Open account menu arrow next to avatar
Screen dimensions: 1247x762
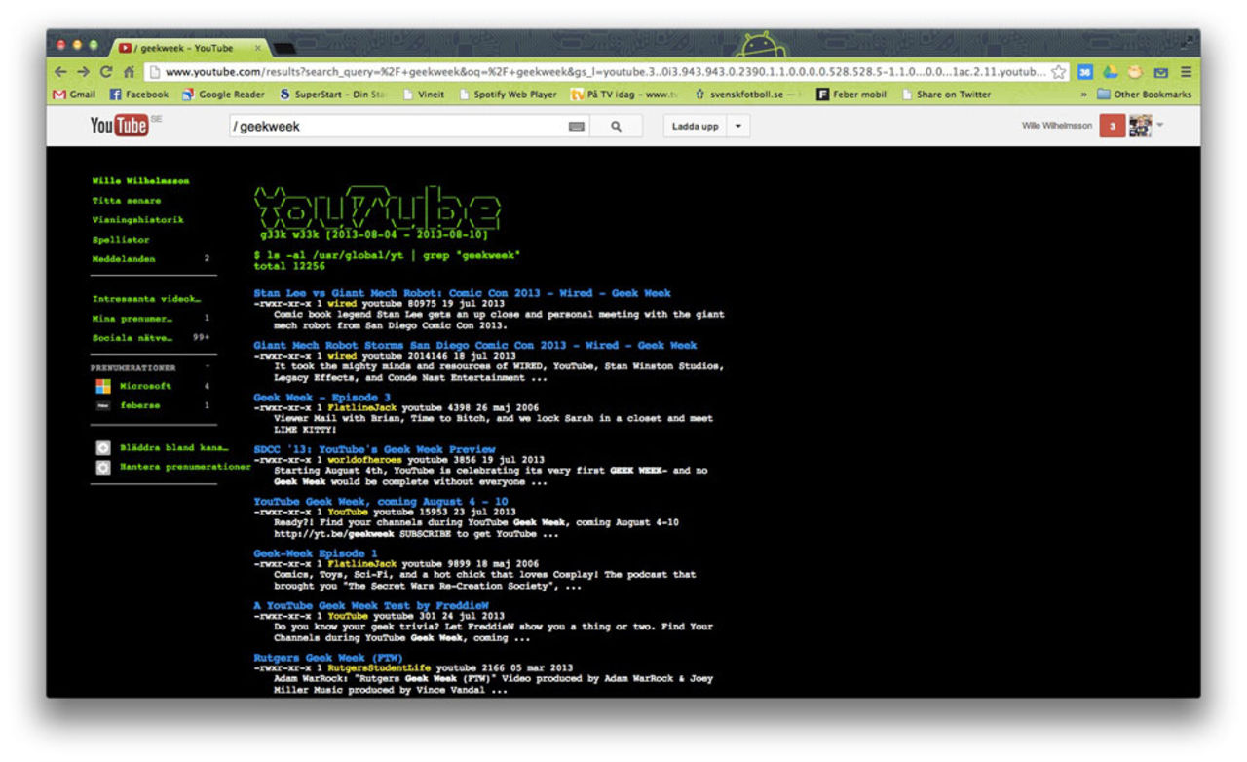[1160, 125]
